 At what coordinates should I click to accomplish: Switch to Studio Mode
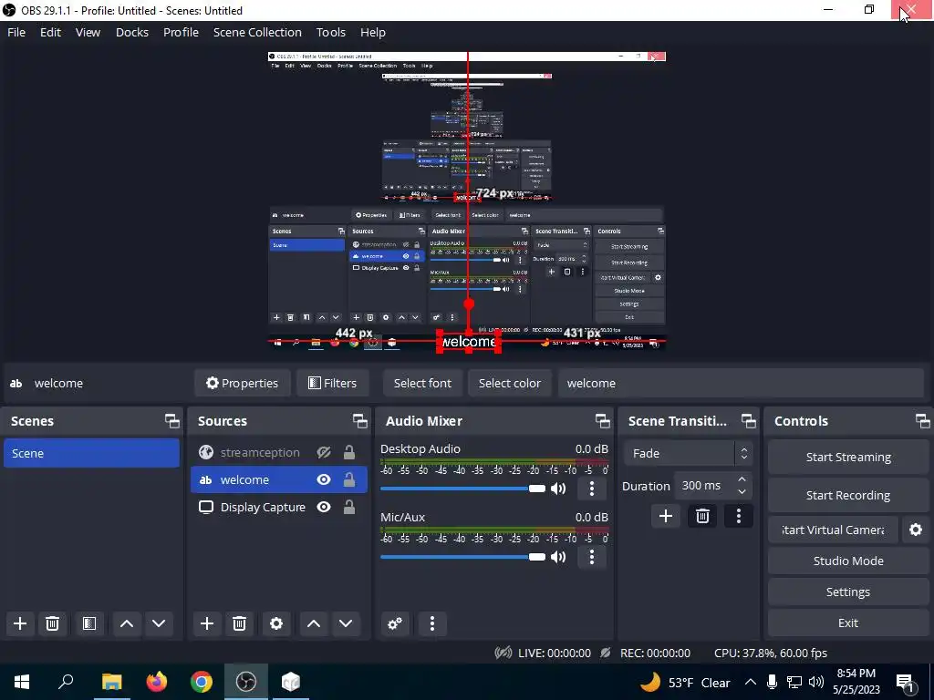848,561
